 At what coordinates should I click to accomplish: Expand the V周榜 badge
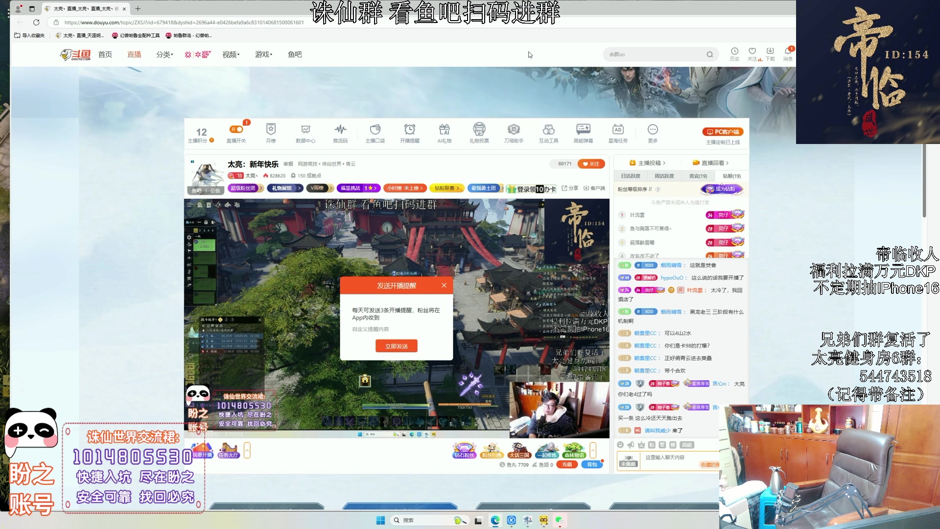click(320, 188)
